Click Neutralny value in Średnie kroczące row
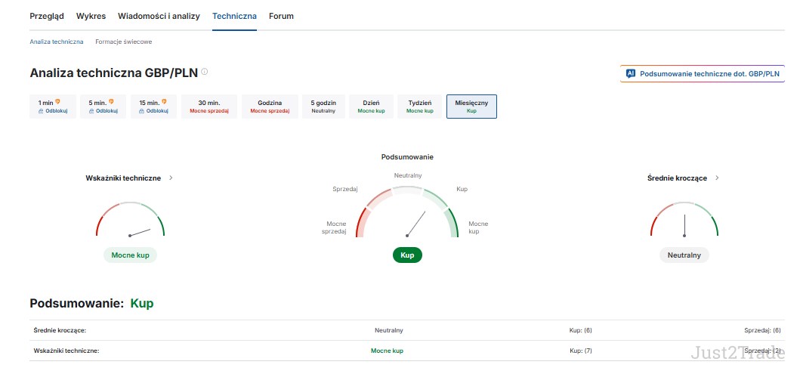 pyautogui.click(x=389, y=330)
